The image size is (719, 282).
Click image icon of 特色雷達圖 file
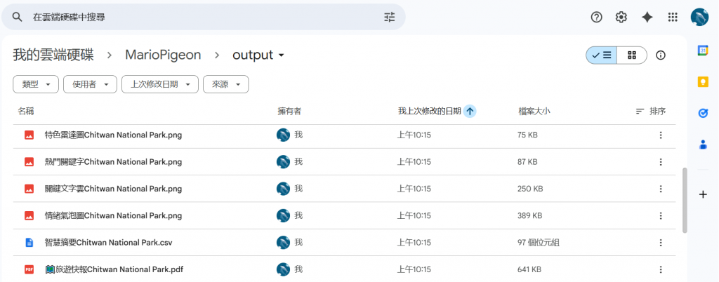tap(29, 135)
